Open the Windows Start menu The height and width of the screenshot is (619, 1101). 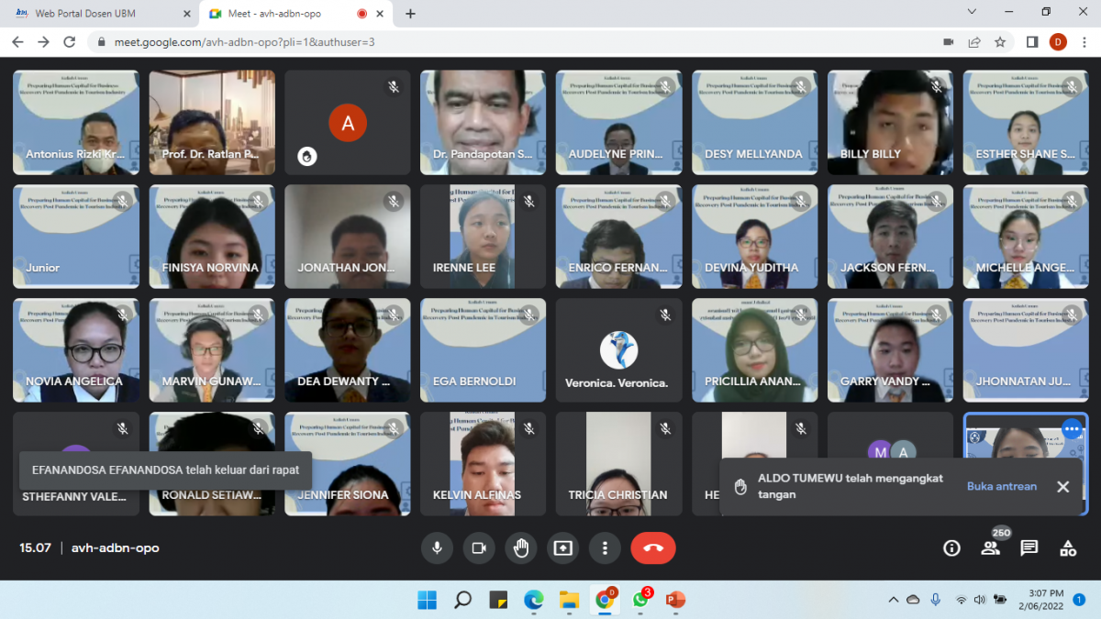pyautogui.click(x=428, y=600)
